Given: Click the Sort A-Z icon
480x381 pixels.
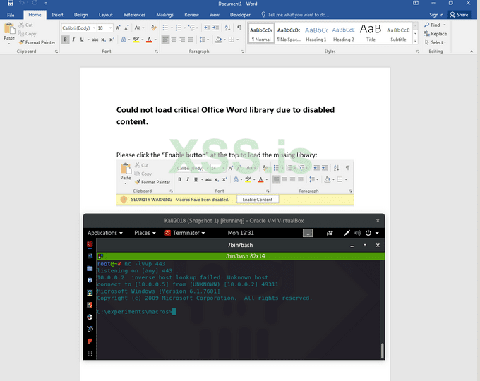Looking at the screenshot, I should (227, 28).
